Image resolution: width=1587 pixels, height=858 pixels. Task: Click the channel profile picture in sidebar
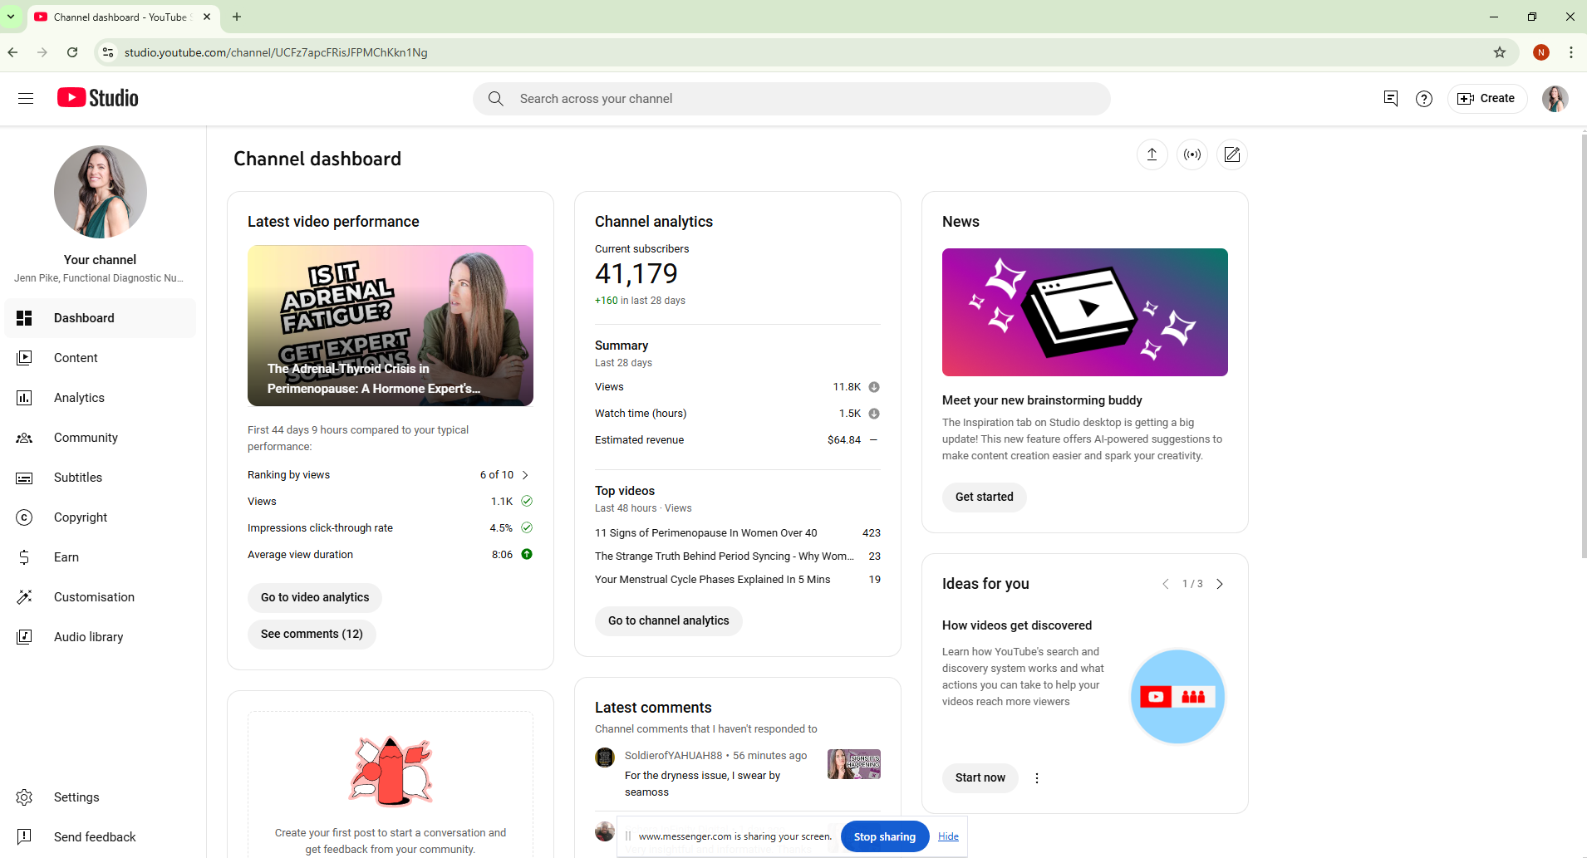pyautogui.click(x=101, y=192)
